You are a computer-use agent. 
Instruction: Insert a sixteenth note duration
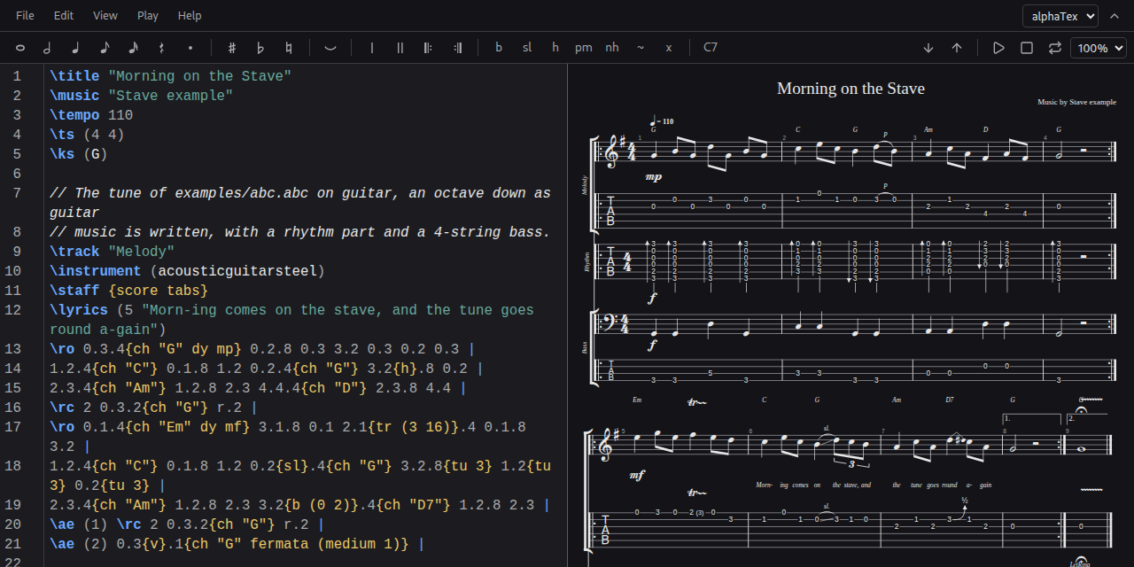pos(133,48)
